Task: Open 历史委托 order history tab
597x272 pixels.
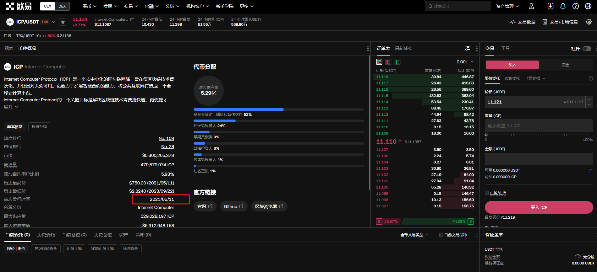Action: [x=46, y=235]
